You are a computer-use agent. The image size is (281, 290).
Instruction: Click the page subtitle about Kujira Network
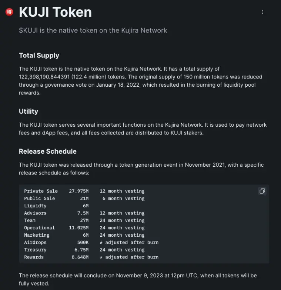click(93, 30)
